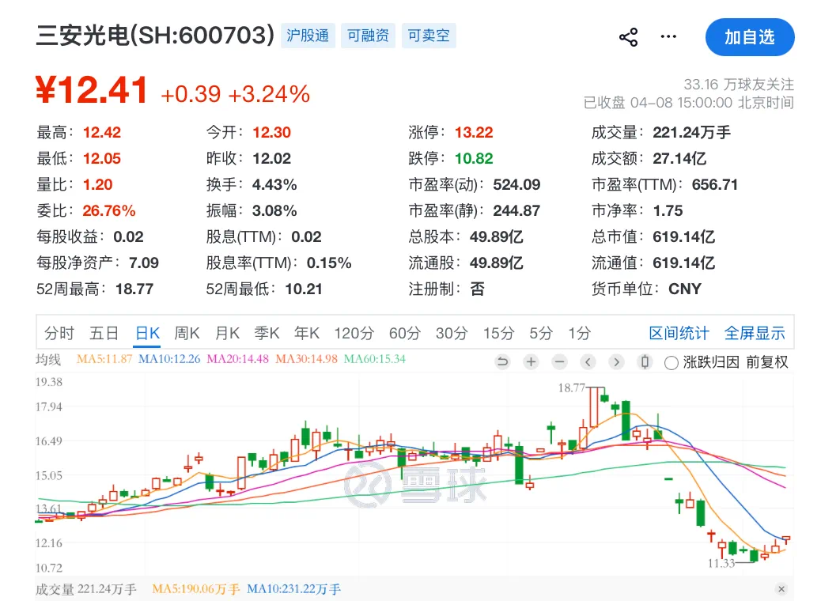Switch to the 60分 chart tab
Image resolution: width=821 pixels, height=601 pixels.
click(x=405, y=333)
